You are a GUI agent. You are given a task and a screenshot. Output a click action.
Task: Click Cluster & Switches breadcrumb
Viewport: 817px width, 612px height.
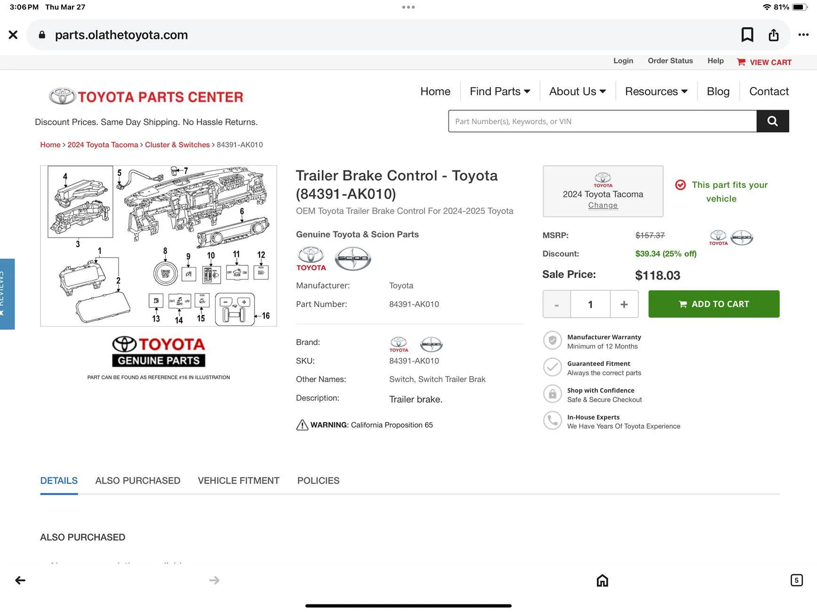click(177, 145)
